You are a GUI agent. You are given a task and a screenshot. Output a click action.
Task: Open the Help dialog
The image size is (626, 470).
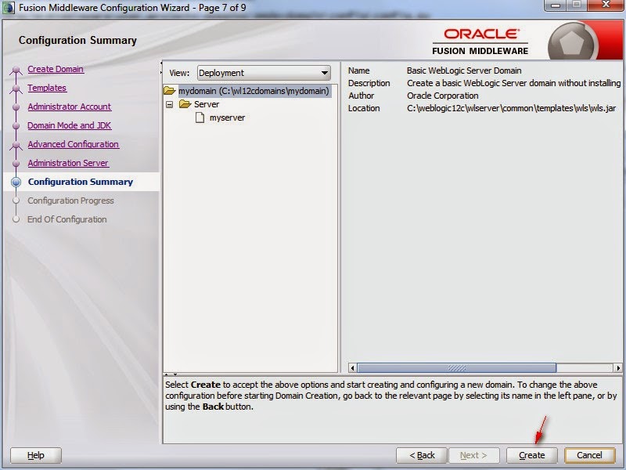[34, 455]
